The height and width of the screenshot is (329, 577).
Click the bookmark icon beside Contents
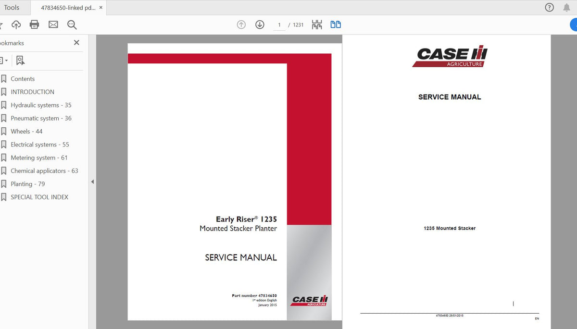tap(4, 79)
